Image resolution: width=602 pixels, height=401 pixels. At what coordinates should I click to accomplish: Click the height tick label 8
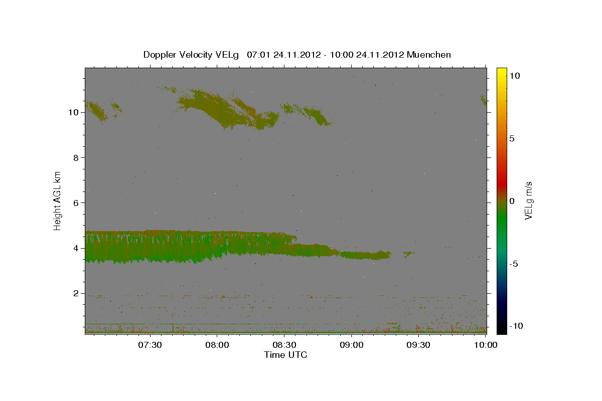coord(76,157)
